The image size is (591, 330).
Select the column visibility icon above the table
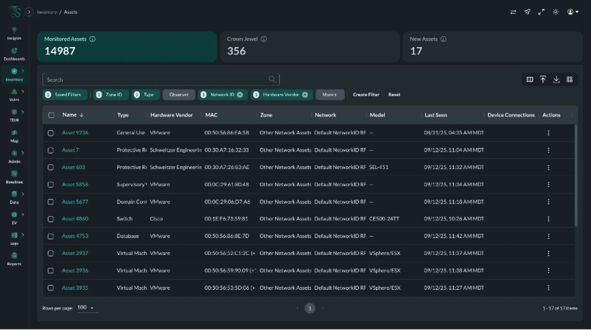529,79
